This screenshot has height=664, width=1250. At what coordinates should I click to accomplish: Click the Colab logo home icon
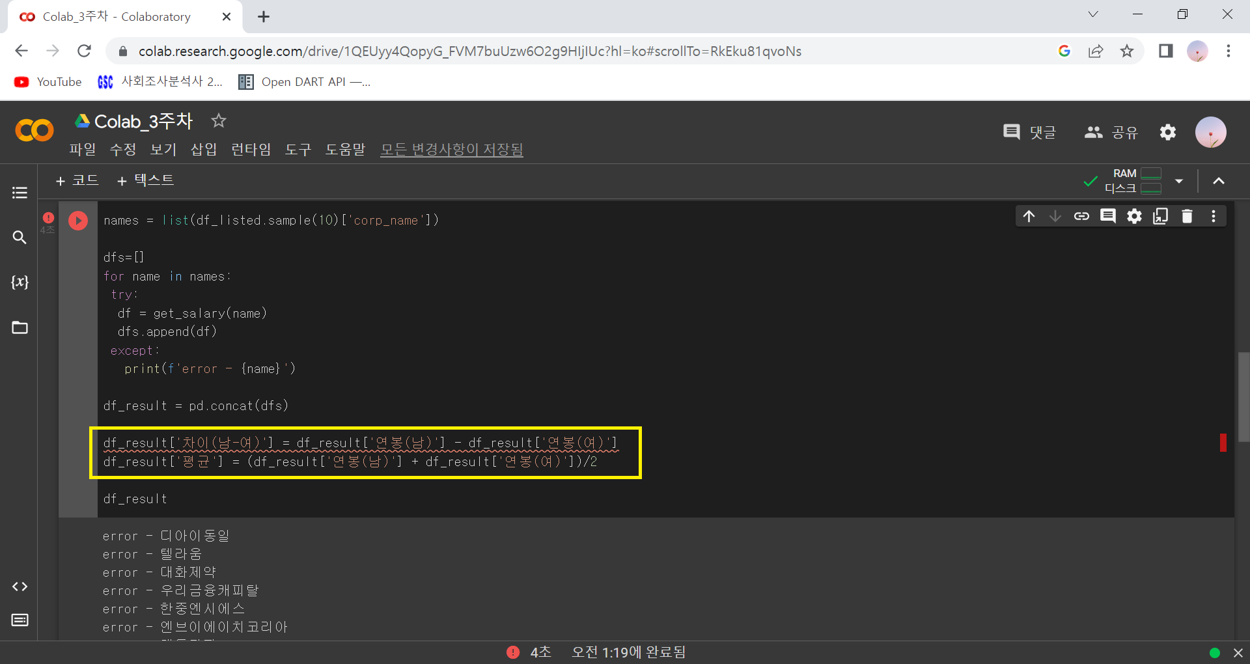click(35, 130)
